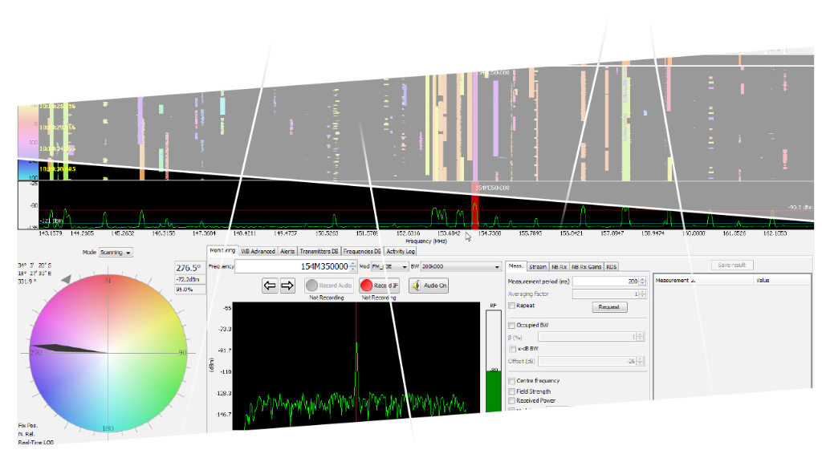Toggle the Audio On speaker button
Viewport: 822px width, 462px height.
(429, 286)
